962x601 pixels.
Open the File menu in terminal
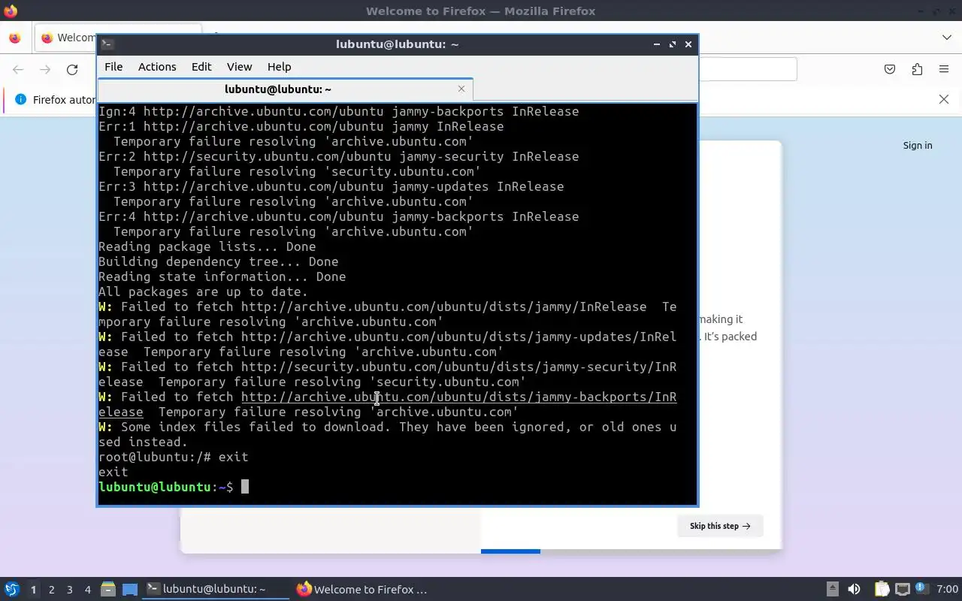[113, 67]
